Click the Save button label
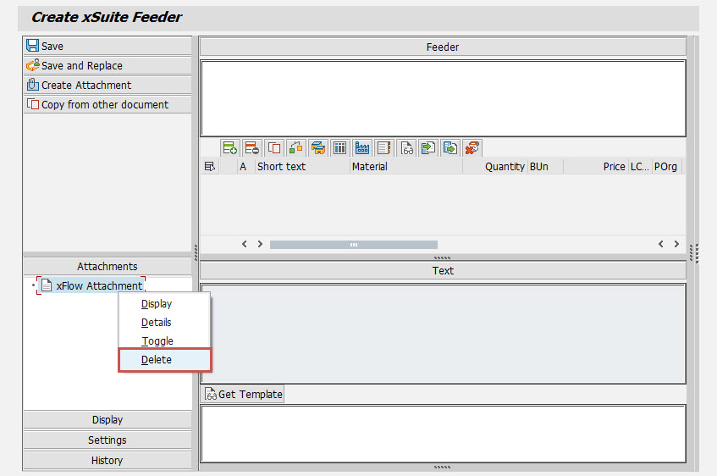The image size is (717, 476). click(x=52, y=47)
